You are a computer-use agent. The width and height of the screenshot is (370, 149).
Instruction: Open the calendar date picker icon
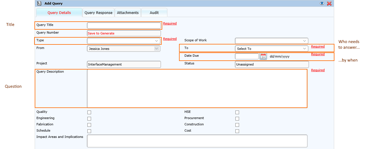coord(263,56)
